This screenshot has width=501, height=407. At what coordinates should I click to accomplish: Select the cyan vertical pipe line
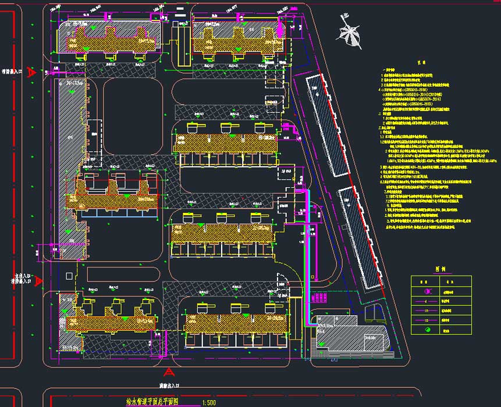(308, 244)
